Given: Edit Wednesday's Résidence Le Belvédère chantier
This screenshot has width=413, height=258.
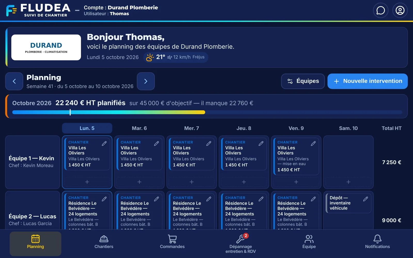Looking at the screenshot, I should coord(209,199).
